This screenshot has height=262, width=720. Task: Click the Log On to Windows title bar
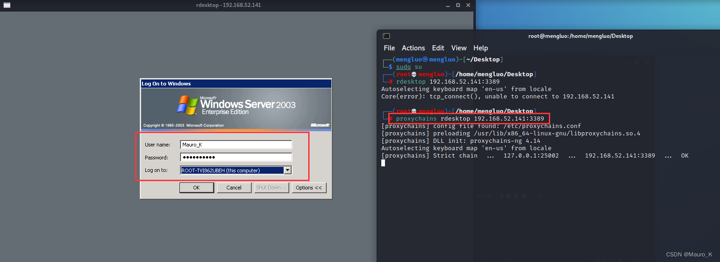point(236,84)
